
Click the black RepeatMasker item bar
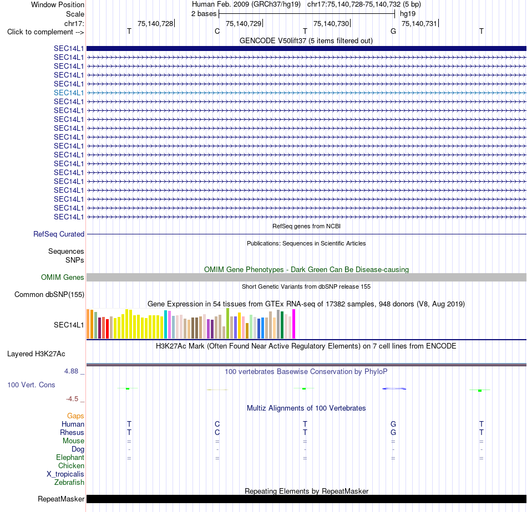(306, 499)
